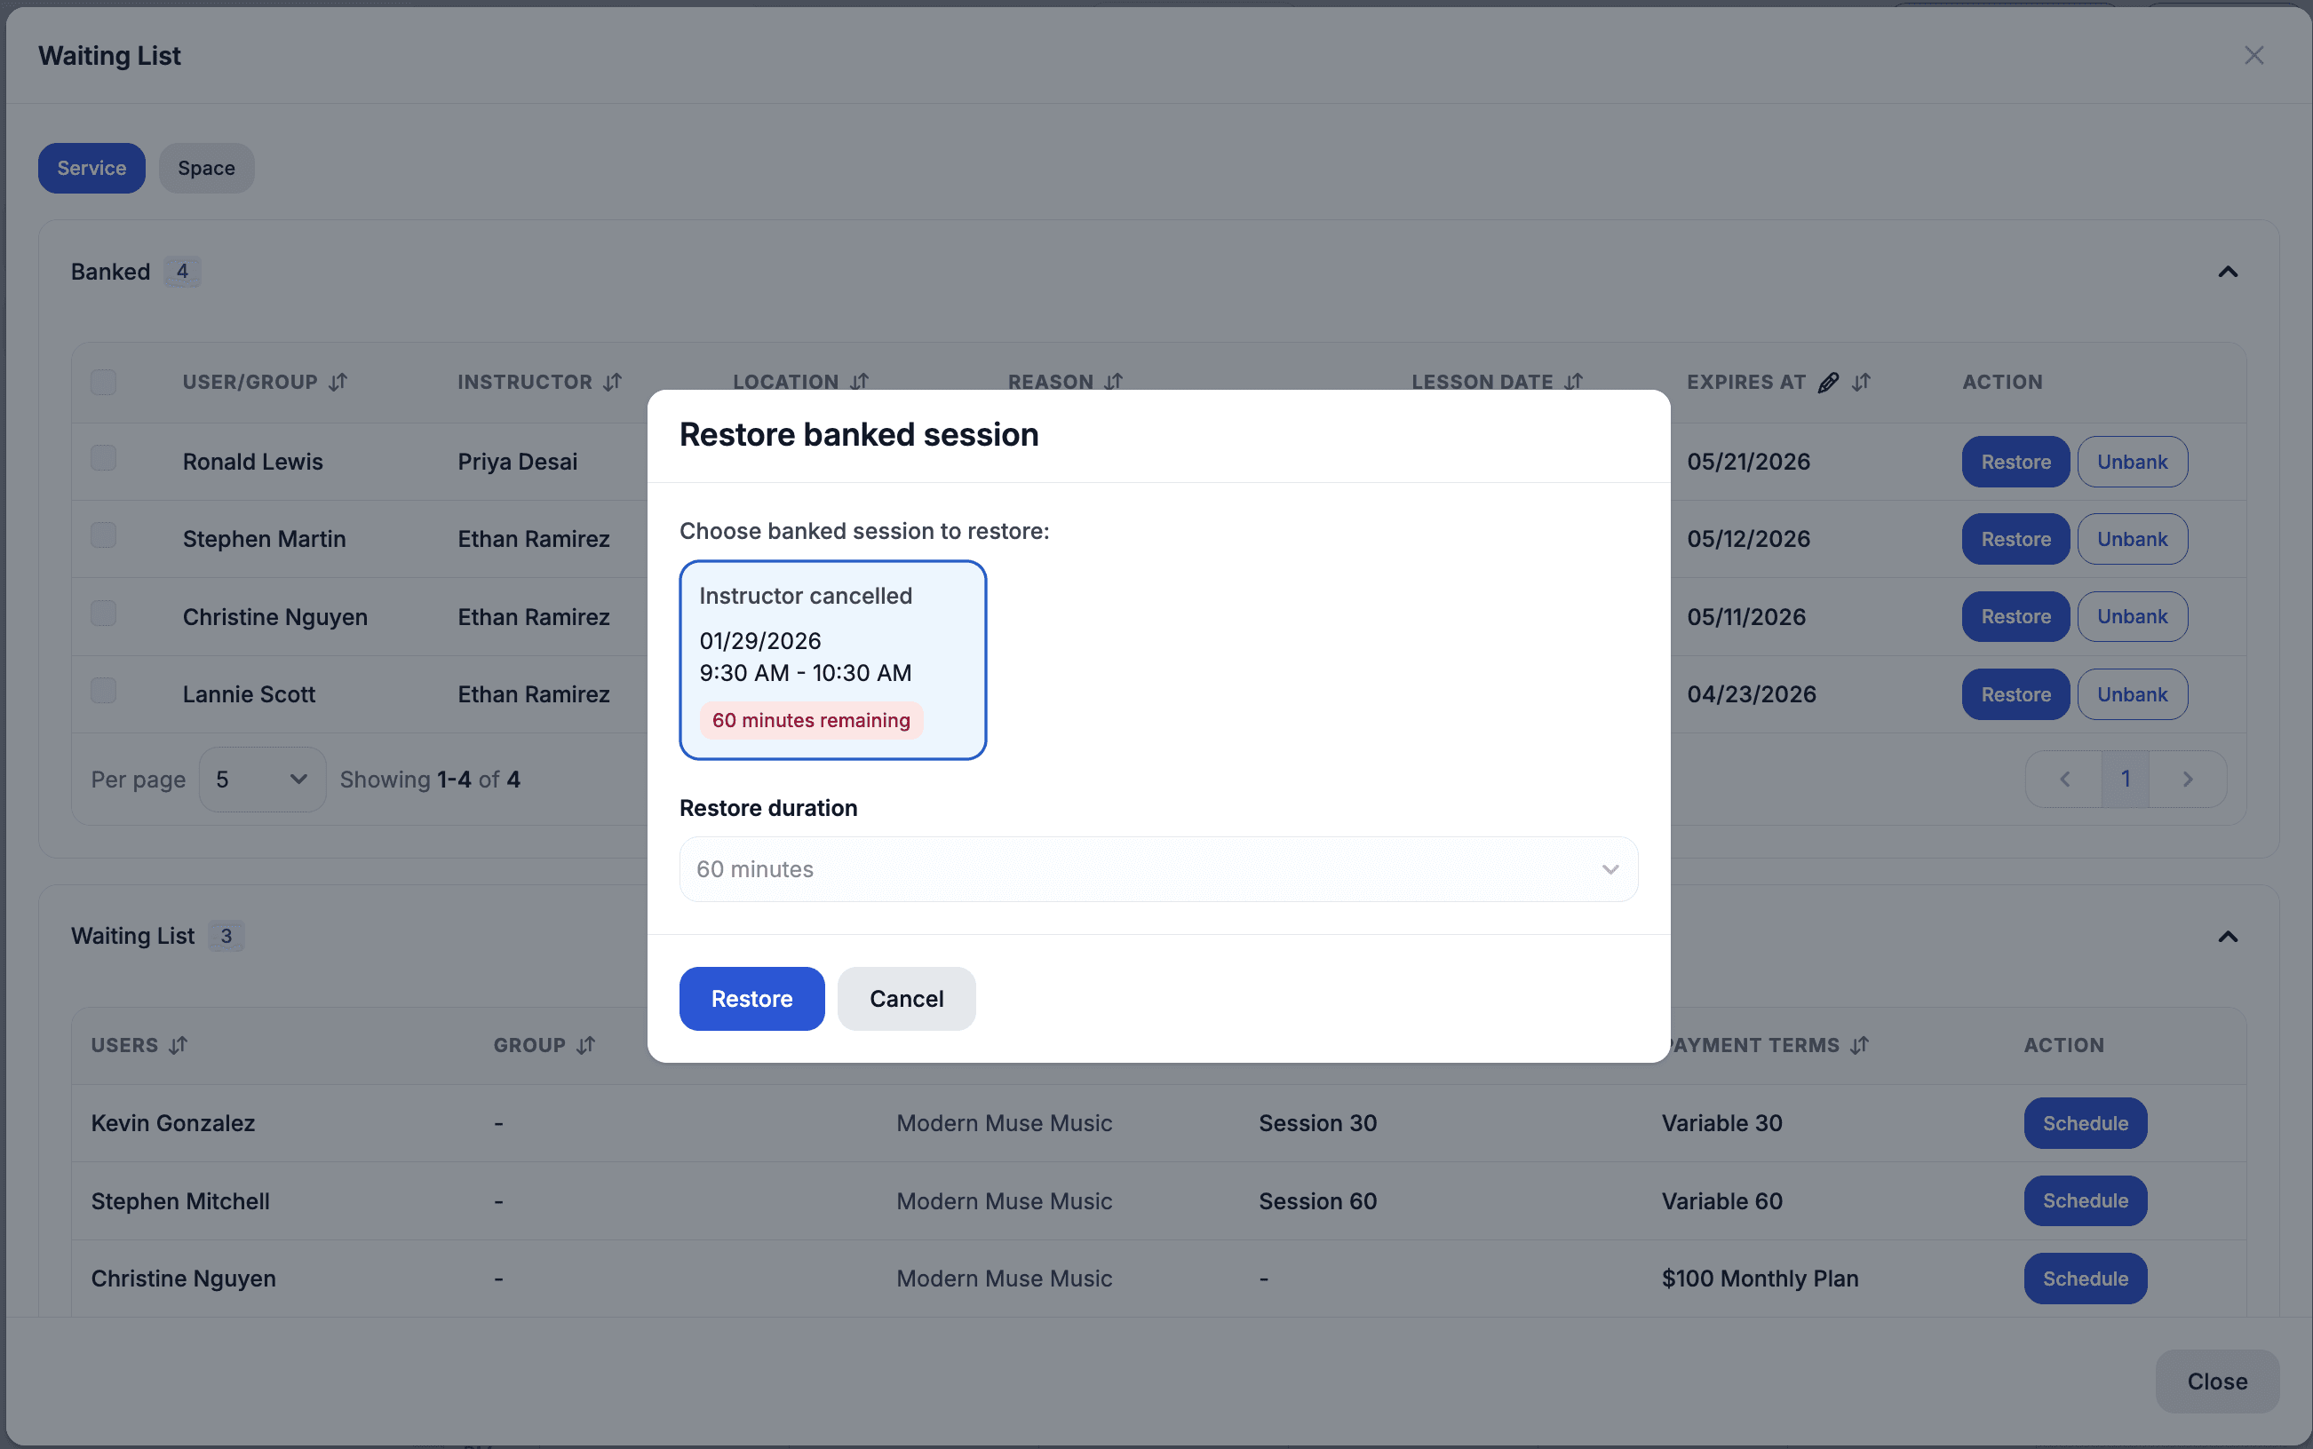Collapse the Banked section chevron
The width and height of the screenshot is (2313, 1449).
2228,273
